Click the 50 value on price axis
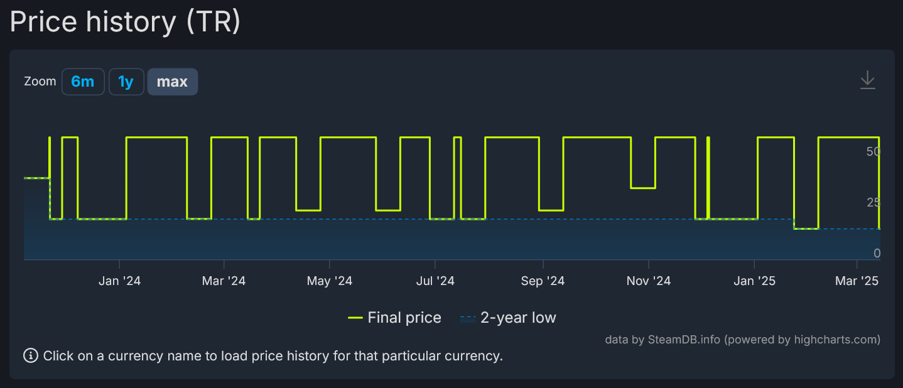 tap(872, 151)
